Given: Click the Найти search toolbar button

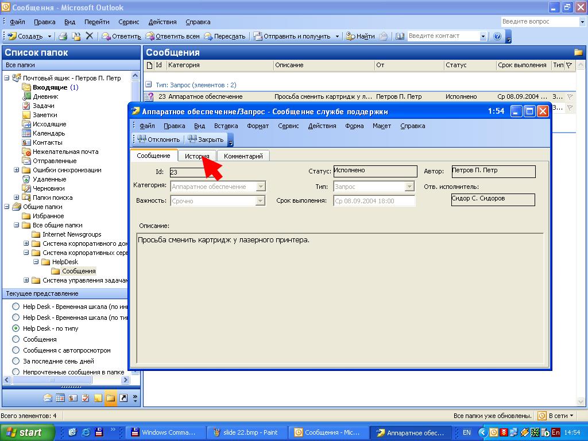Looking at the screenshot, I should [x=361, y=36].
